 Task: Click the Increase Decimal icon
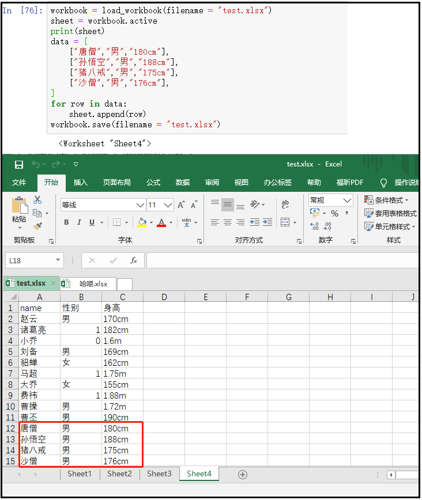click(314, 226)
